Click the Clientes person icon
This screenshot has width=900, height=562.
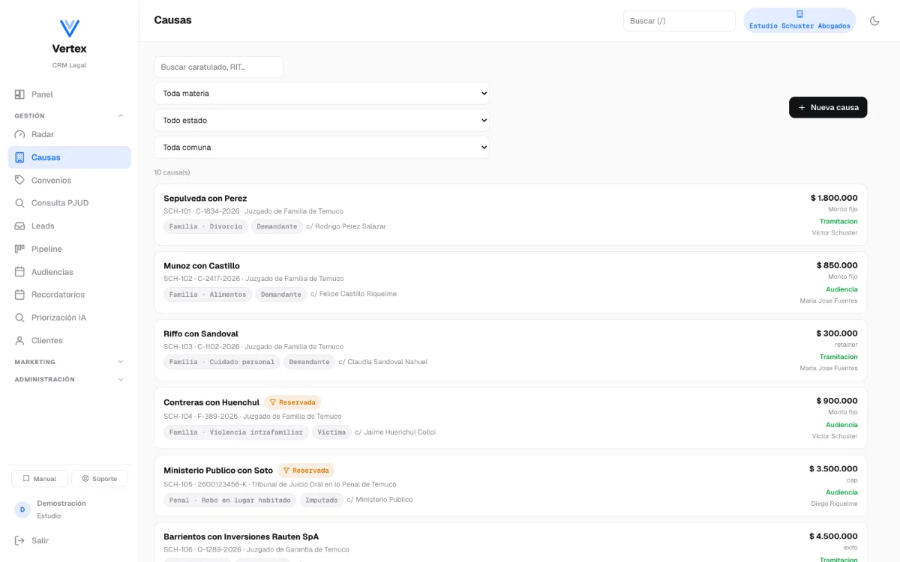(x=19, y=340)
